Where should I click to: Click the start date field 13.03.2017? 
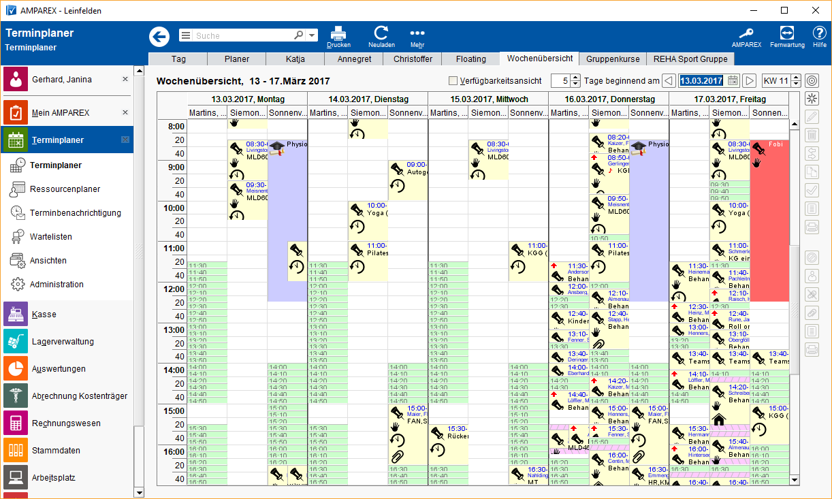coord(701,80)
